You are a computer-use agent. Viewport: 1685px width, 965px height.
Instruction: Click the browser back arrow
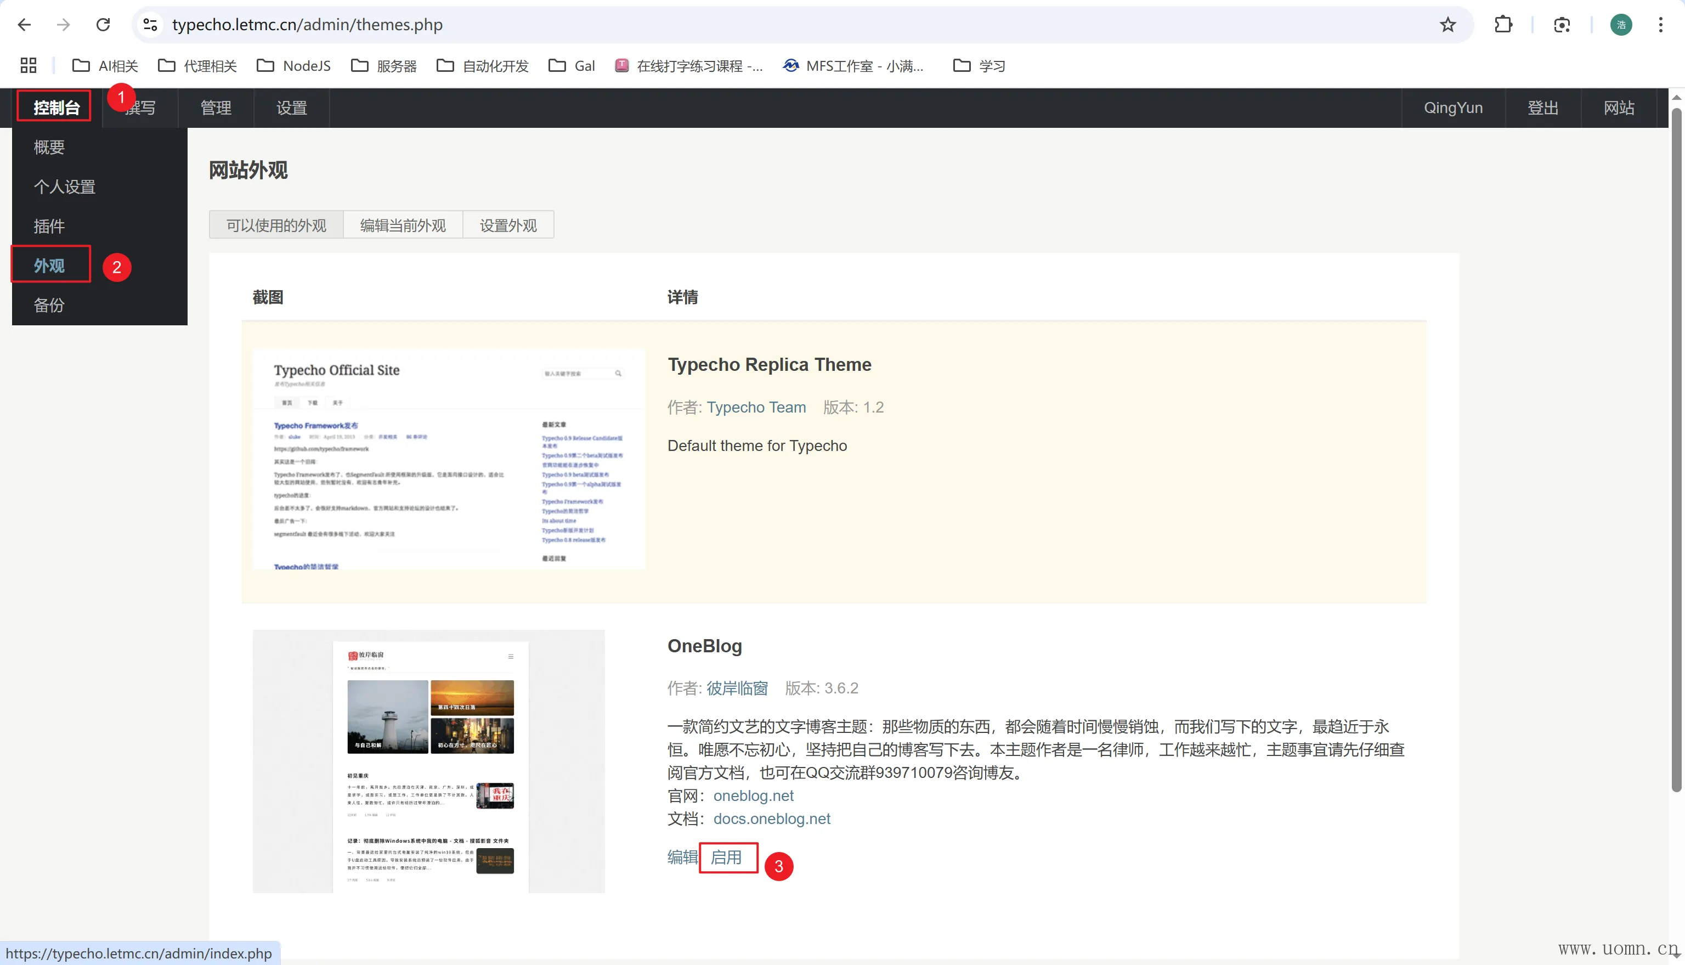point(25,25)
